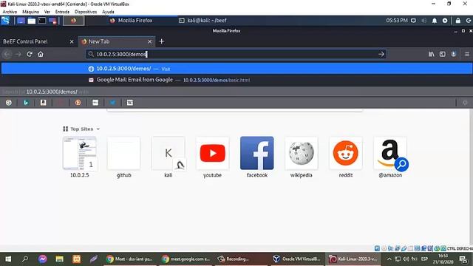Viewport: 473px width, 266px height.
Task: Open a new tab with plus button
Action: 162,41
